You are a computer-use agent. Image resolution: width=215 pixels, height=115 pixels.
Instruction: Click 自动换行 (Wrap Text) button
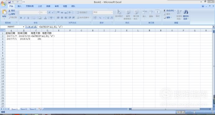82,12
